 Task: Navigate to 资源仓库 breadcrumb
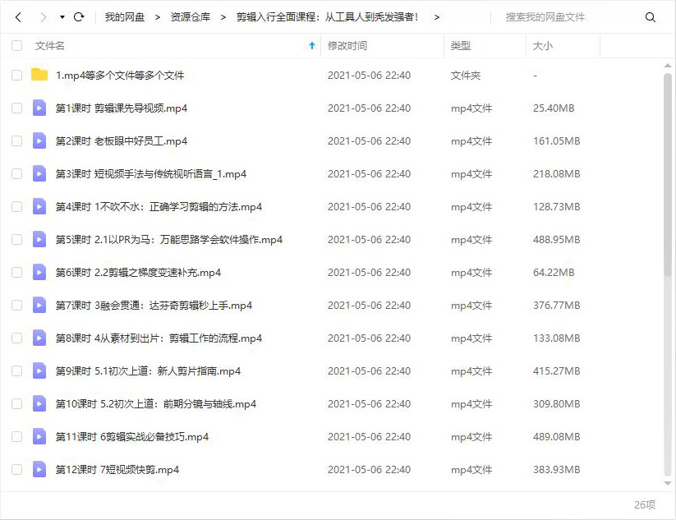tap(190, 17)
